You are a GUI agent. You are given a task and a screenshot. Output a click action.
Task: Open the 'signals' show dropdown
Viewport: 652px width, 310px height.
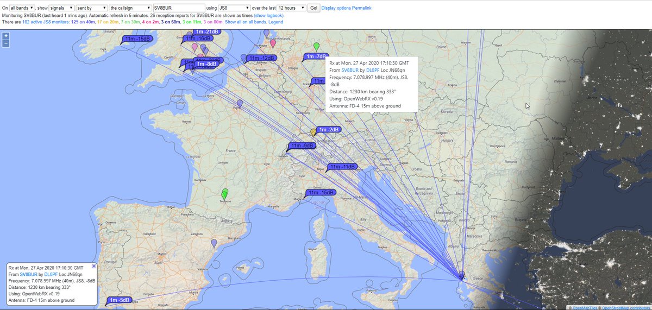62,8
